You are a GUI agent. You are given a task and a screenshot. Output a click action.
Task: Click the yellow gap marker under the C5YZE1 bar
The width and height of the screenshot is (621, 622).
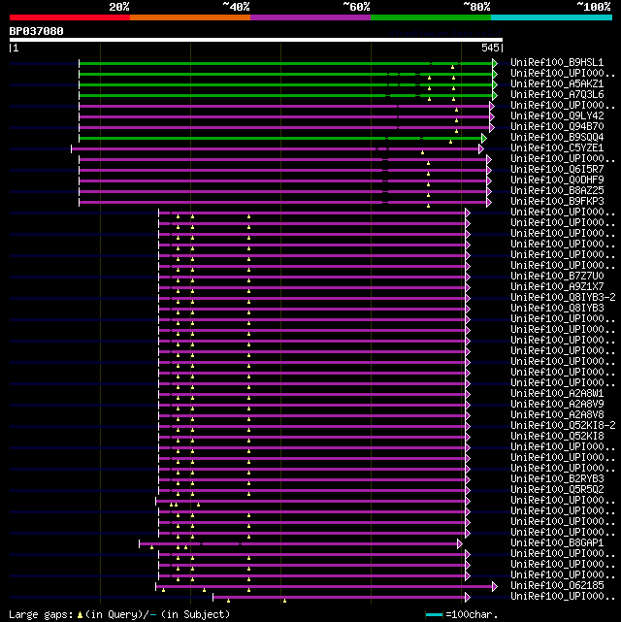click(x=422, y=152)
